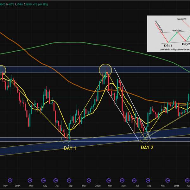This screenshot has width=190, height=190.
Task: Click the 2025 label on the time axis
Action: pyautogui.click(x=98, y=186)
